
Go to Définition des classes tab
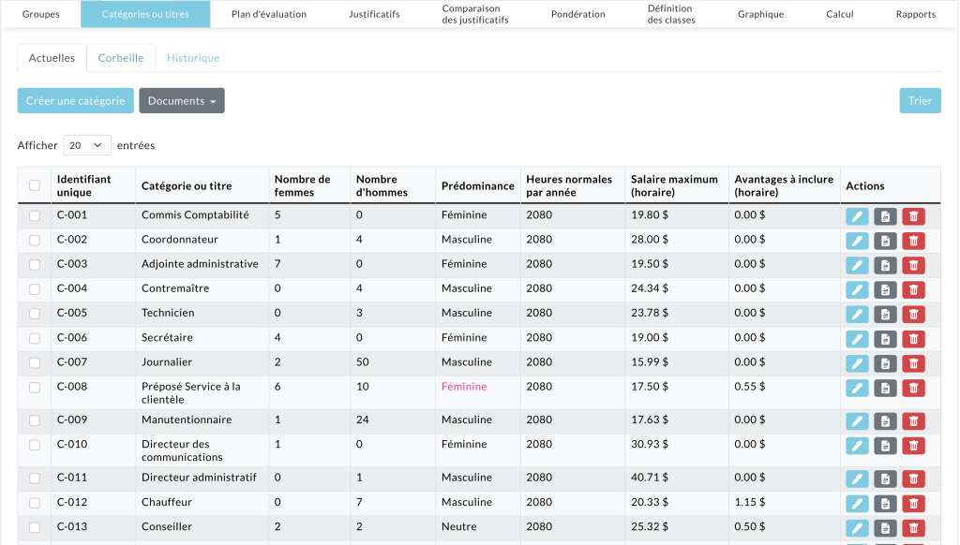pyautogui.click(x=671, y=14)
